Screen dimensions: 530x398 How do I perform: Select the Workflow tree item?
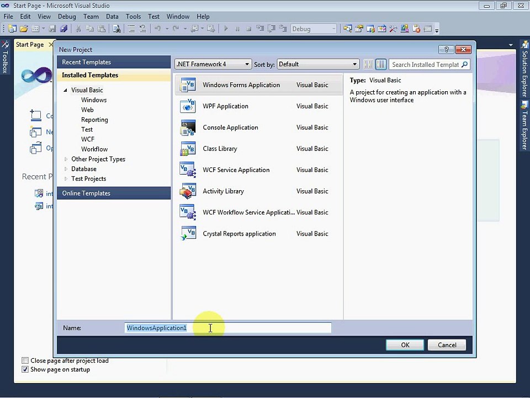(94, 149)
